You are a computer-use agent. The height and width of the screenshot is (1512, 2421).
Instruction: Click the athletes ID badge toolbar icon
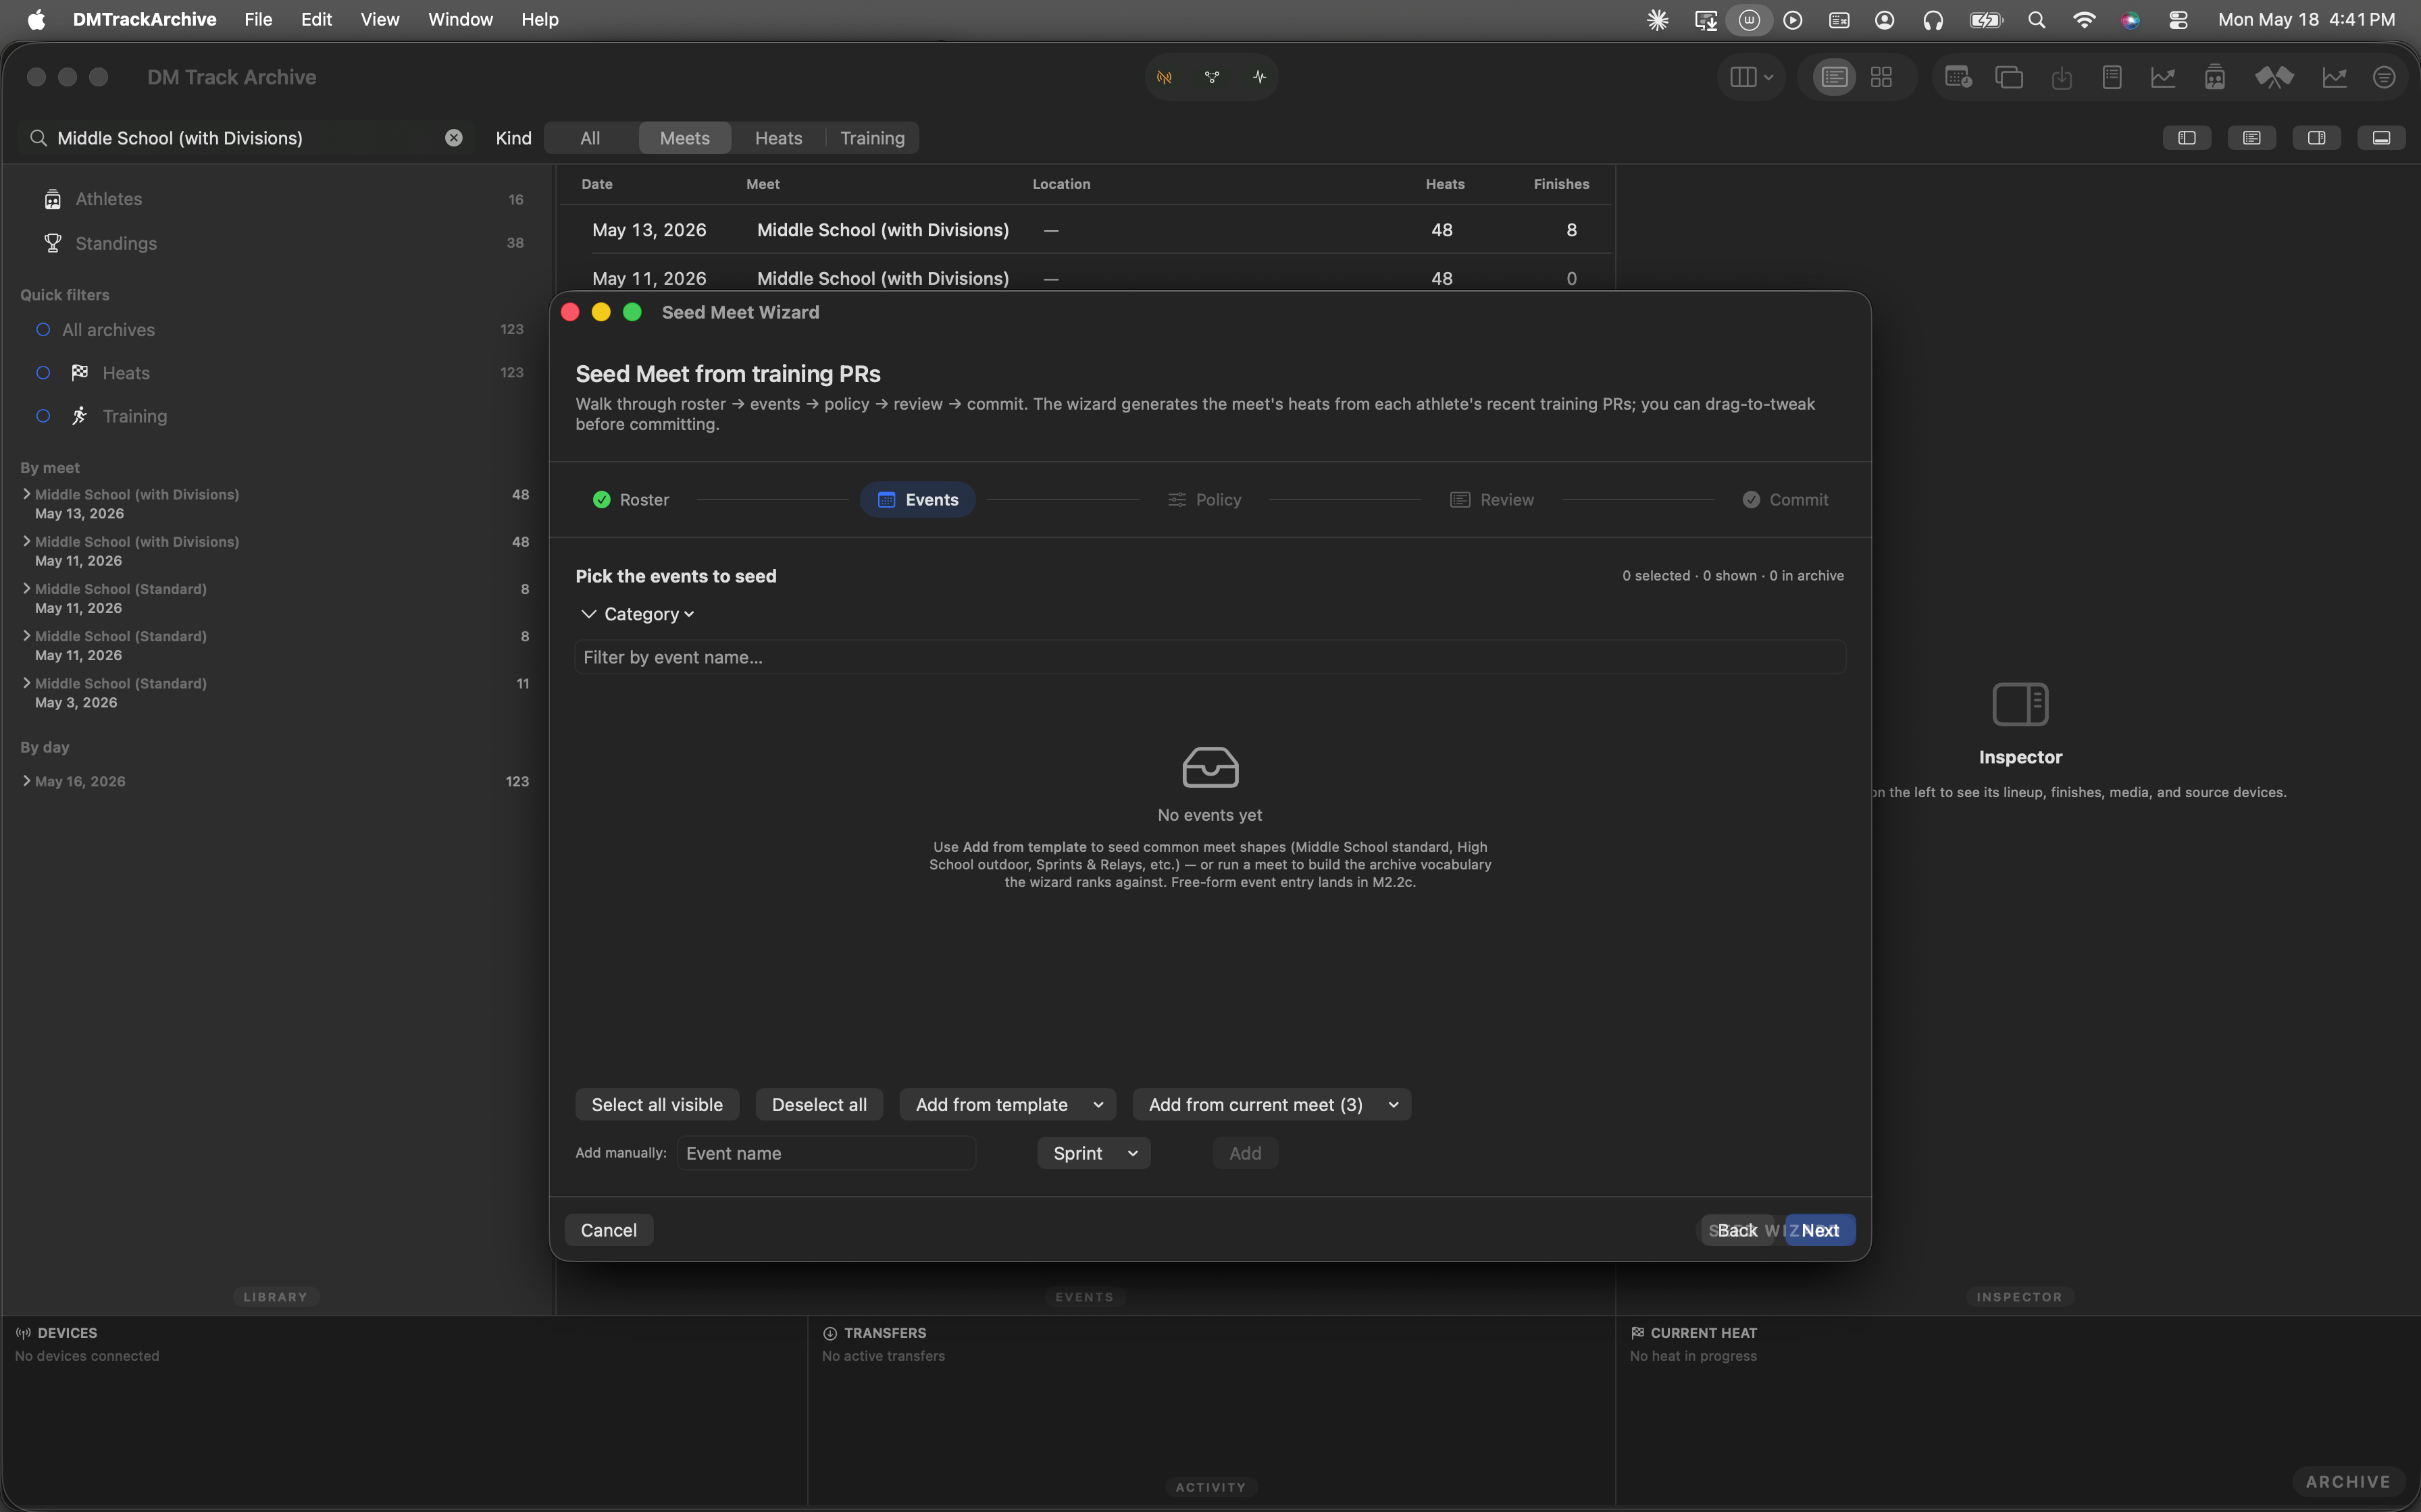pyautogui.click(x=2215, y=77)
